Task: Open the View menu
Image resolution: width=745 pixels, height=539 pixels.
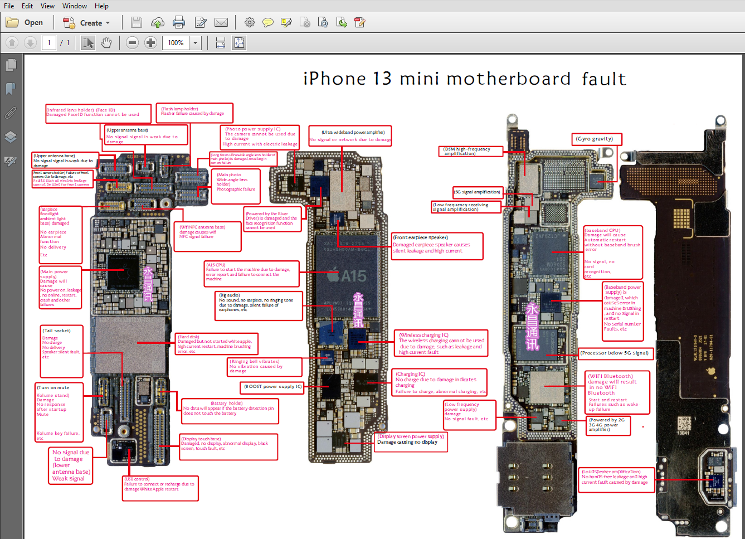Action: 47,6
